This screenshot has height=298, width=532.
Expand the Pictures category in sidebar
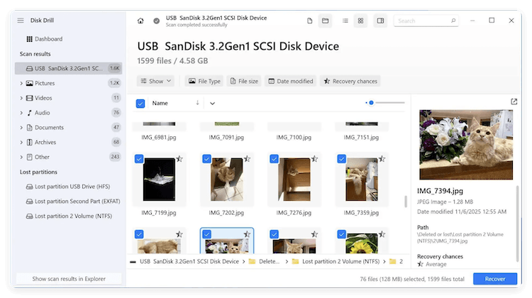tap(21, 83)
